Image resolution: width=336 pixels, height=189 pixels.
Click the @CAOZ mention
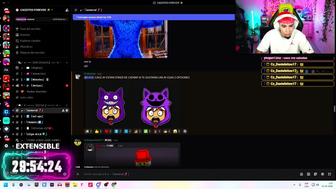click(x=89, y=77)
